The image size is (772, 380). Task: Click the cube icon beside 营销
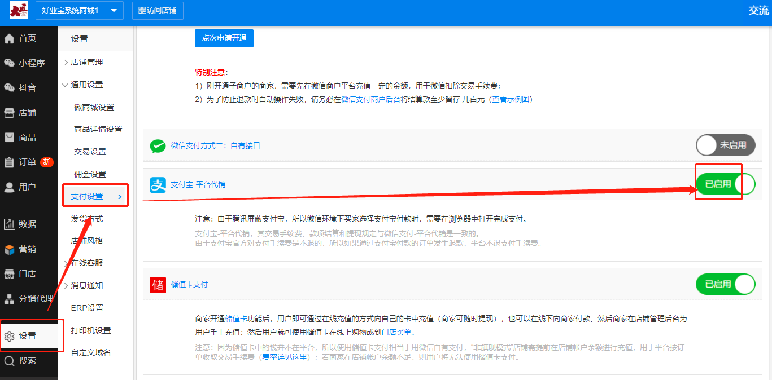[9, 249]
